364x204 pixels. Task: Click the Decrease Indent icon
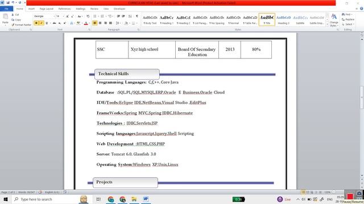[118, 16]
